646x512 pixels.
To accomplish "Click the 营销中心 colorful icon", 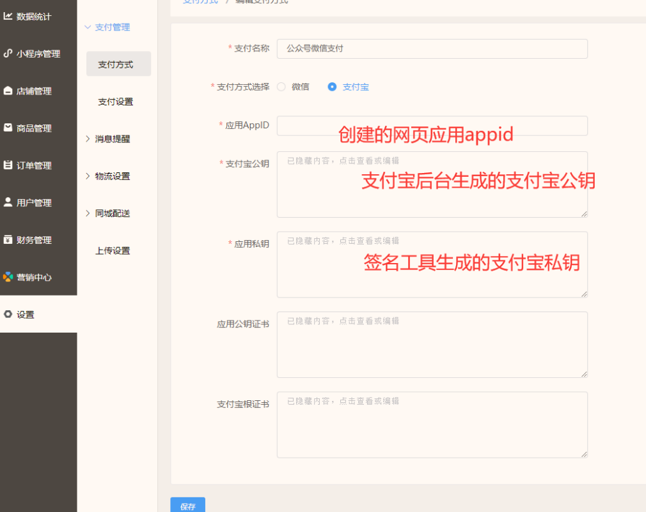I will [8, 277].
